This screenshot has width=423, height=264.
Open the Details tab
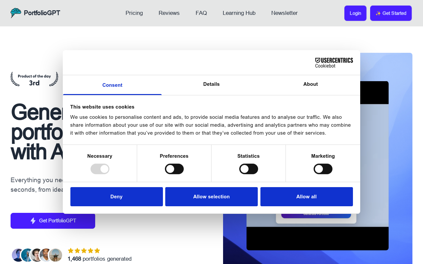pos(211,84)
